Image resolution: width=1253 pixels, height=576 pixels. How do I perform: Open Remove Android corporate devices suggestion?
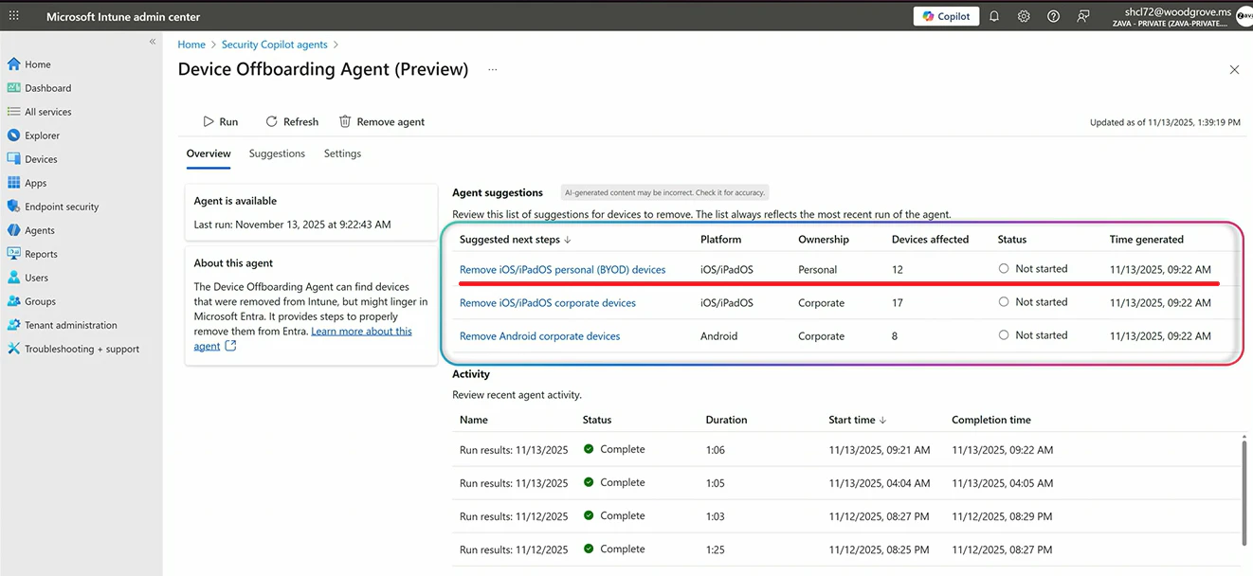tap(540, 336)
